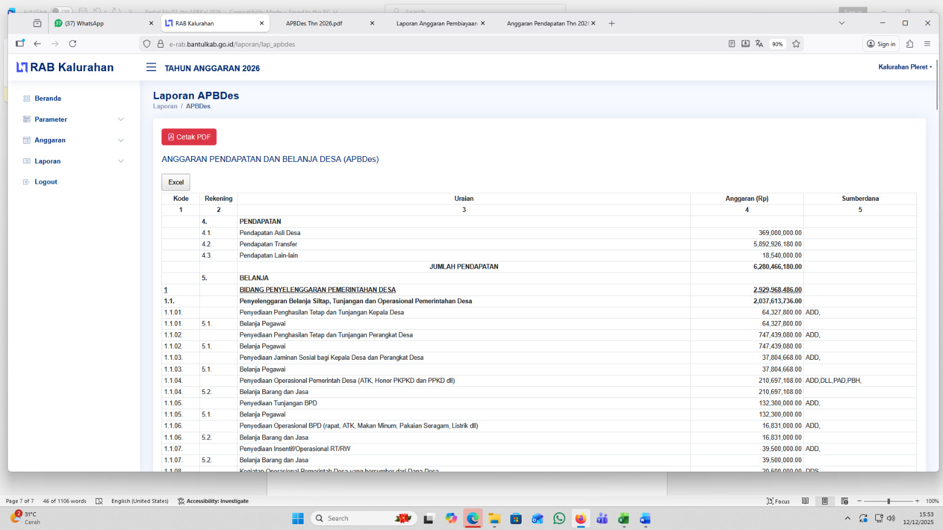The height and width of the screenshot is (530, 943).
Task: Open the Firefox application menu
Action: point(927,44)
